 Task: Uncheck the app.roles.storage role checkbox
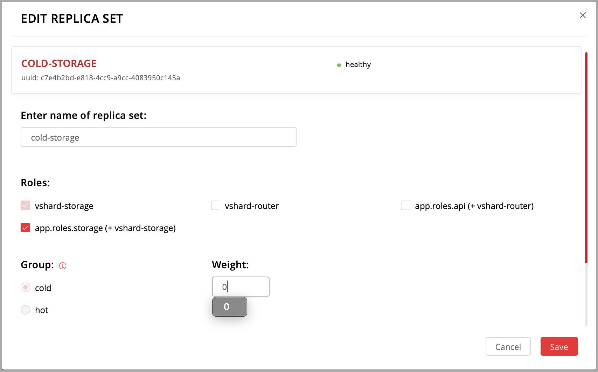(x=26, y=228)
